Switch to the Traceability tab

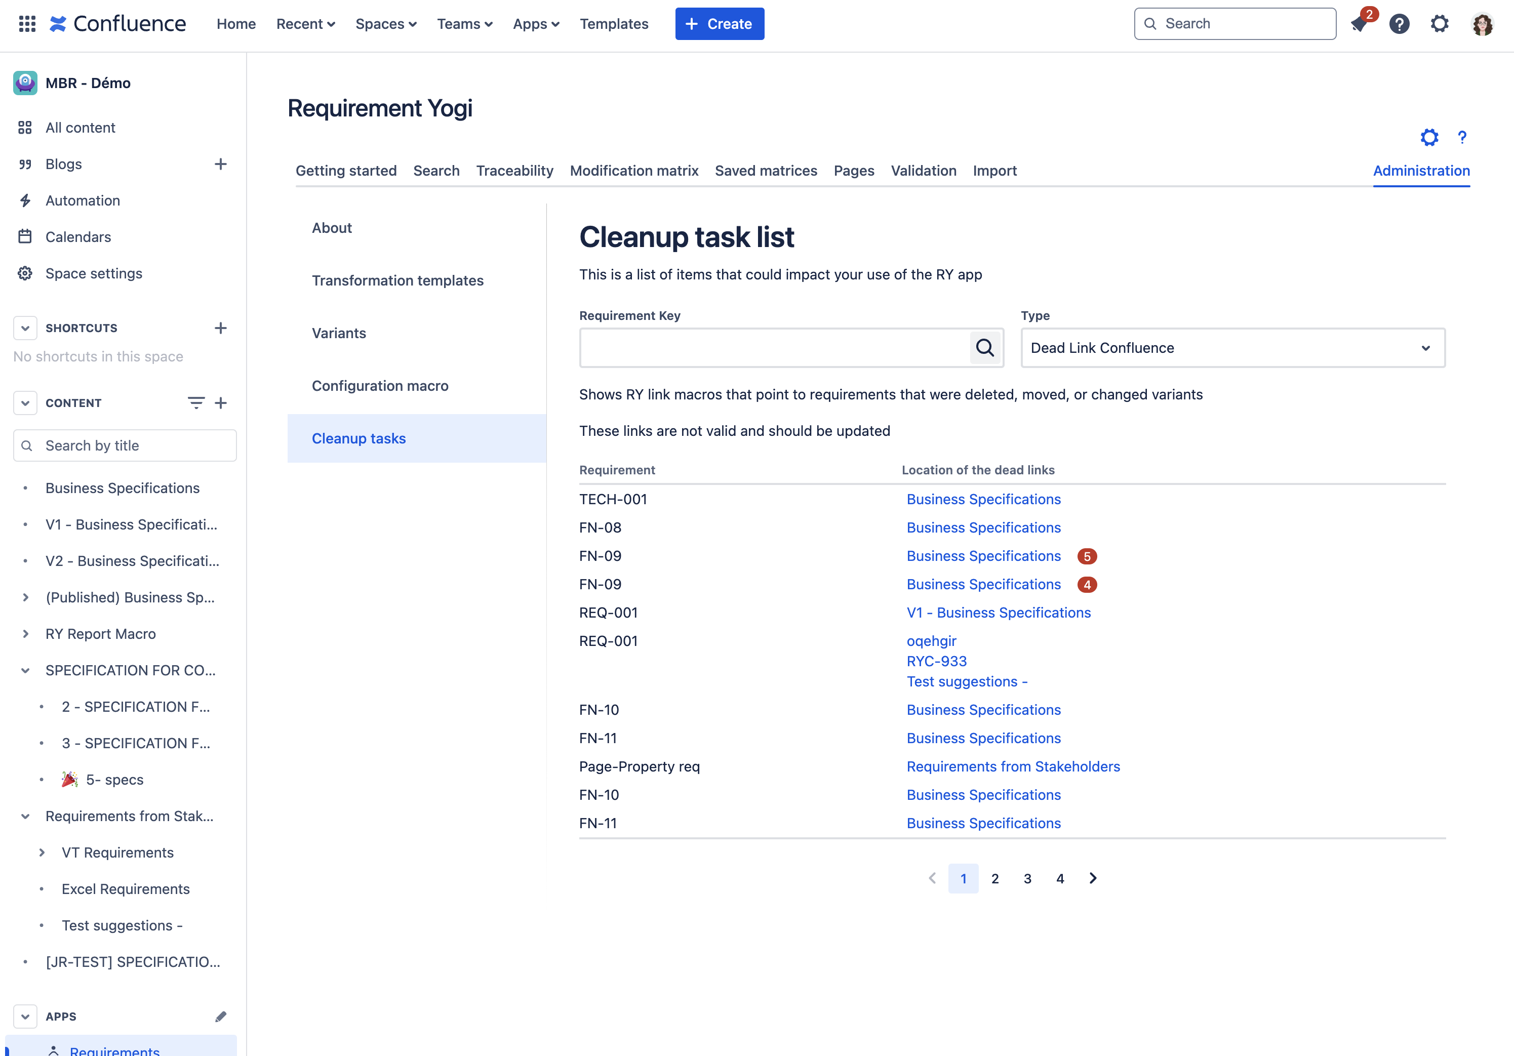point(514,171)
